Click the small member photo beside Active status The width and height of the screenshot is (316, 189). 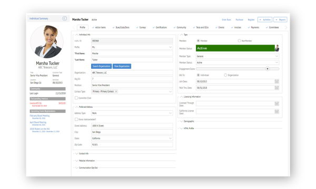coord(277,48)
